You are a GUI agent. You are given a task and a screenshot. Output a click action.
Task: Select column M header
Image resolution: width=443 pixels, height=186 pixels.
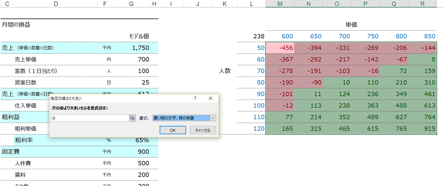[x=280, y=3]
